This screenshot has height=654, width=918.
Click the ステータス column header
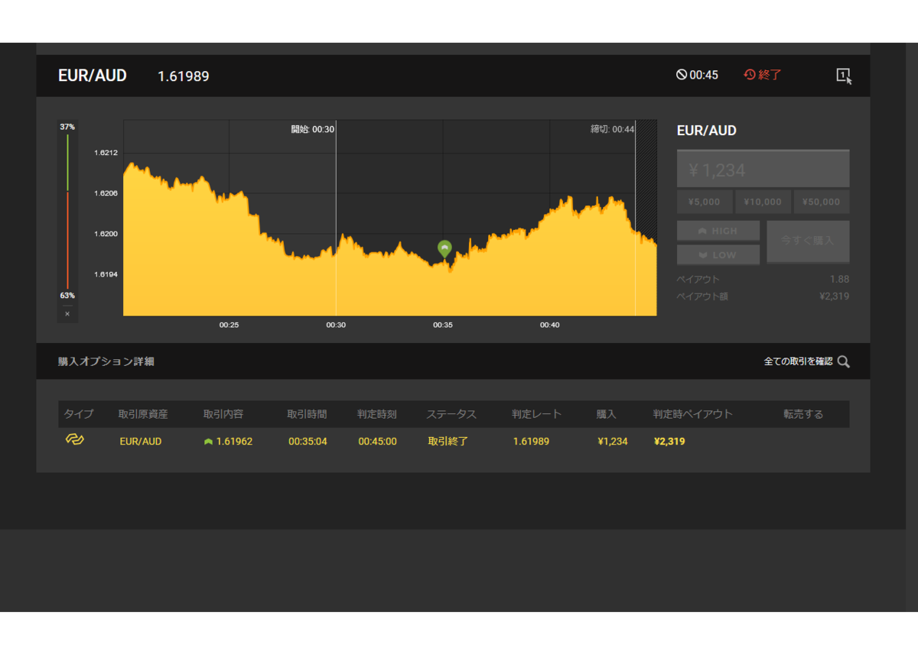coord(451,414)
